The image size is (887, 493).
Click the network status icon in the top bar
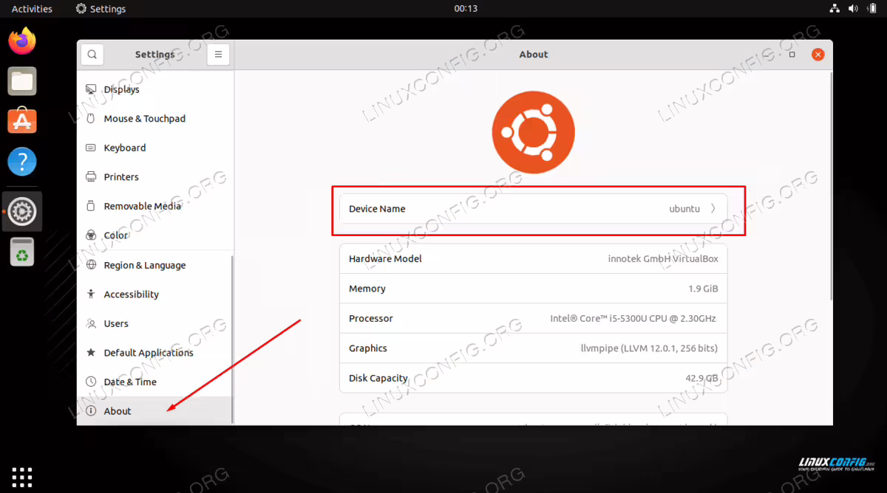point(835,9)
